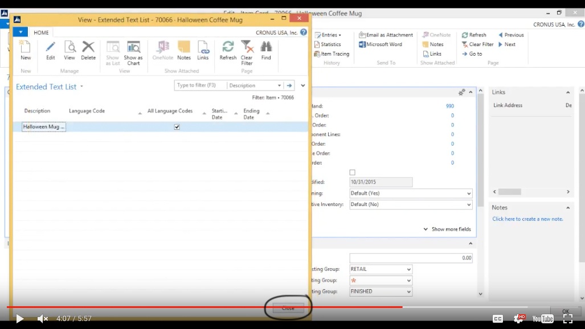This screenshot has height=329, width=585.
Task: Open the Extended Text List view menu
Action: point(81,87)
